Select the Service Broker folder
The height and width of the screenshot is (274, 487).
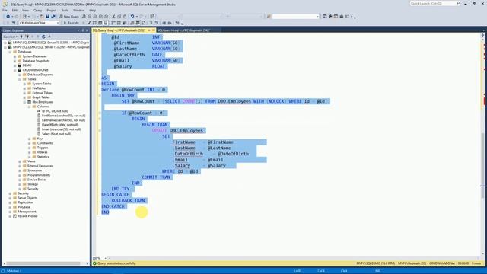(37, 180)
